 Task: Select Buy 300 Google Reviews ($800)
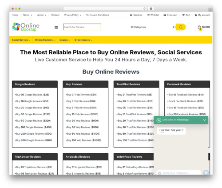[33, 140]
